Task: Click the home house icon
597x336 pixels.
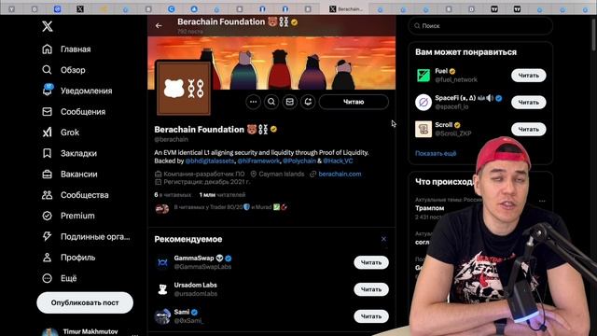Action: tap(47, 49)
